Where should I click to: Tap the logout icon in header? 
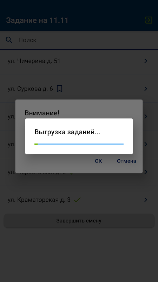(149, 20)
